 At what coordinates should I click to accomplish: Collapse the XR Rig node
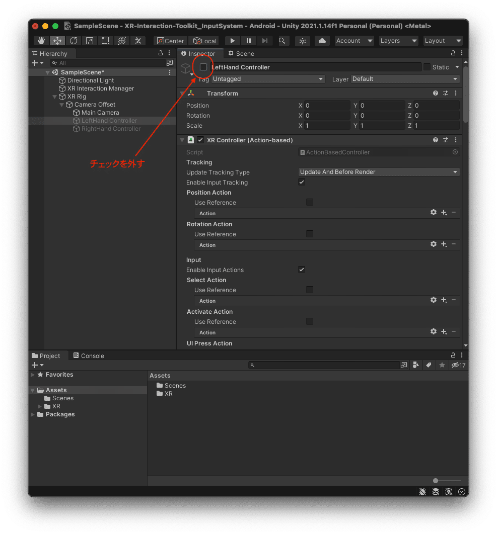click(54, 97)
